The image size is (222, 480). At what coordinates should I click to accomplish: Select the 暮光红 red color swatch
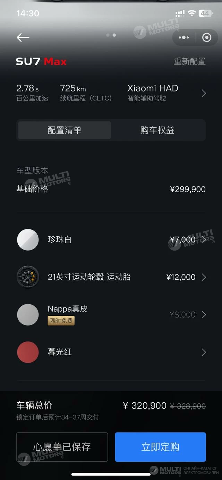pyautogui.click(x=28, y=352)
